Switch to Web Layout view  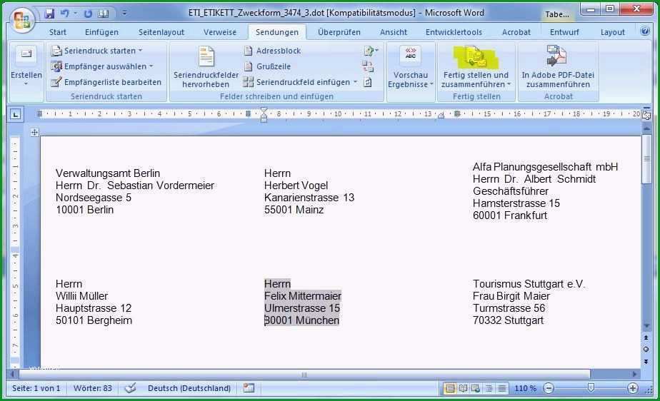click(476, 388)
